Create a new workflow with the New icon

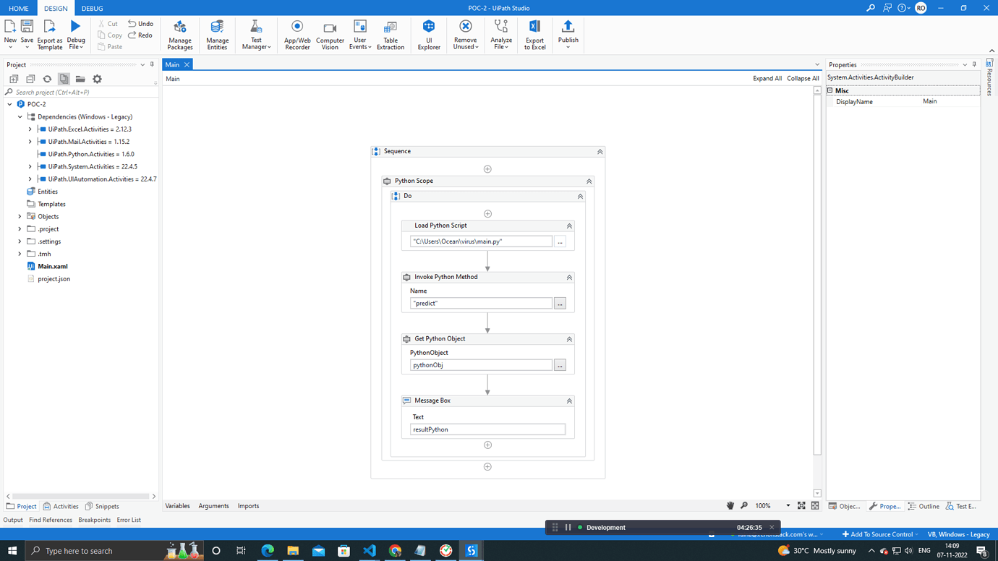[x=10, y=27]
